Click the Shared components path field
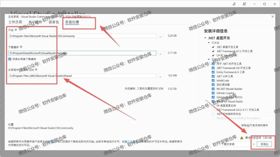This screenshot has height=157, width=280. click(82, 76)
